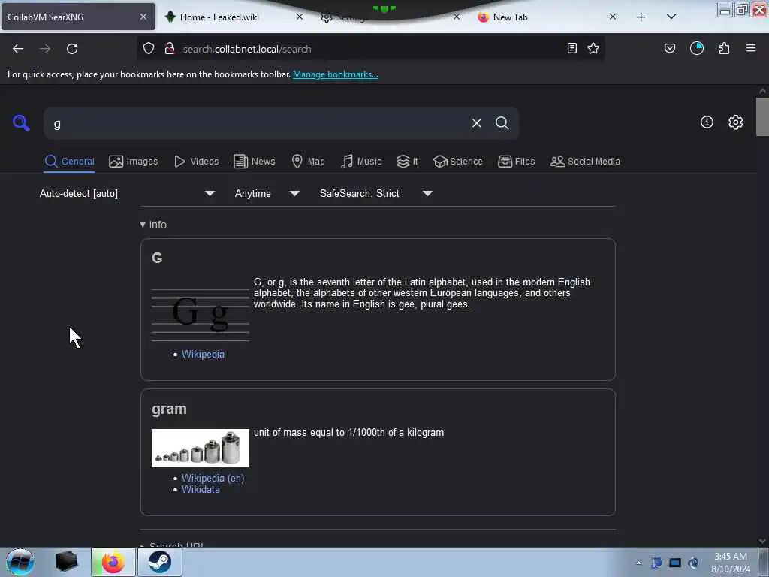769x577 pixels.
Task: Click the browser Back arrow
Action: click(x=18, y=49)
